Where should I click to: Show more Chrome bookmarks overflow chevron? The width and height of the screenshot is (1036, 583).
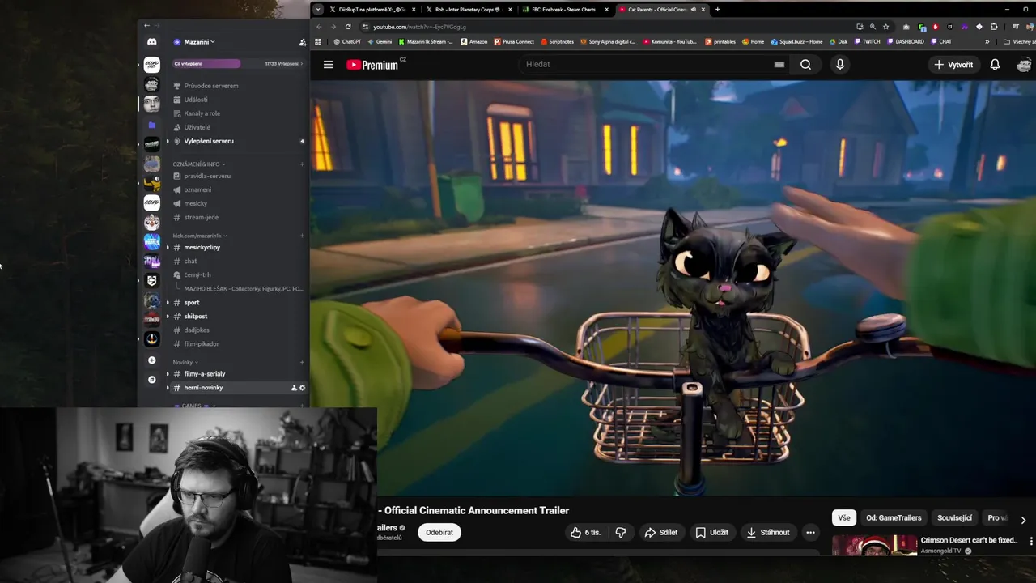[x=987, y=41]
